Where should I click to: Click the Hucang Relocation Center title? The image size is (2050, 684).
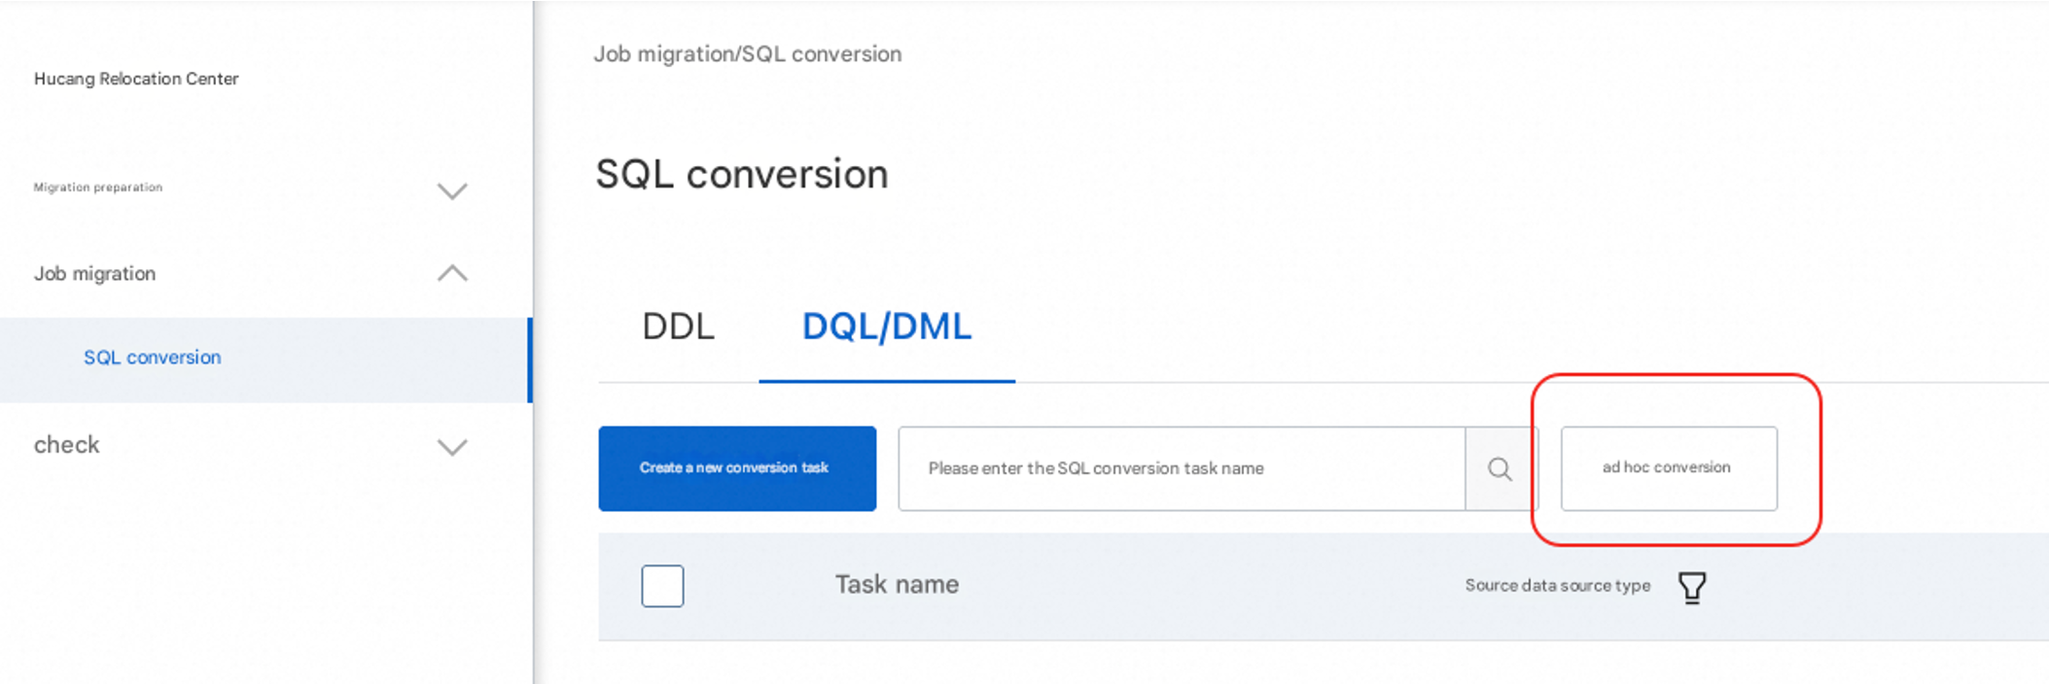coord(136,79)
